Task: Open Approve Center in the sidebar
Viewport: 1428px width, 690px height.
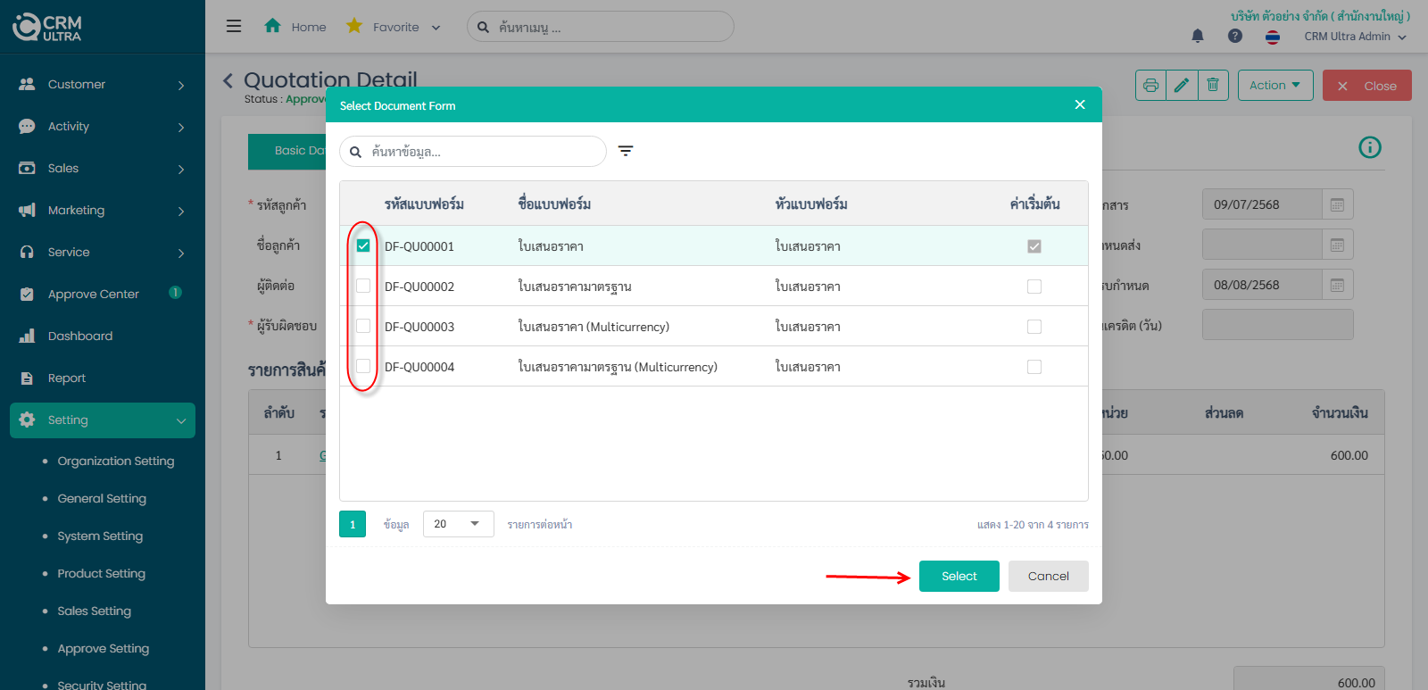Action: click(94, 295)
